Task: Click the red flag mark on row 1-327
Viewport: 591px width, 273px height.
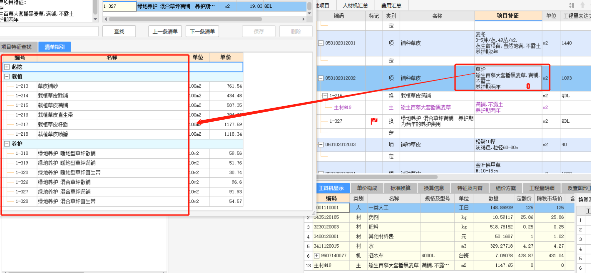Action: point(374,121)
